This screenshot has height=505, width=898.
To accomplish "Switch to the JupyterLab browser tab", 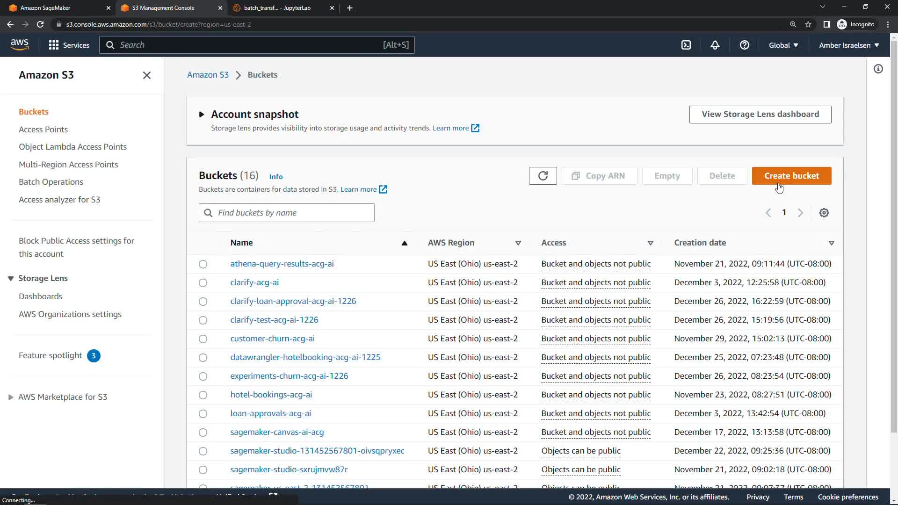I will [x=277, y=8].
